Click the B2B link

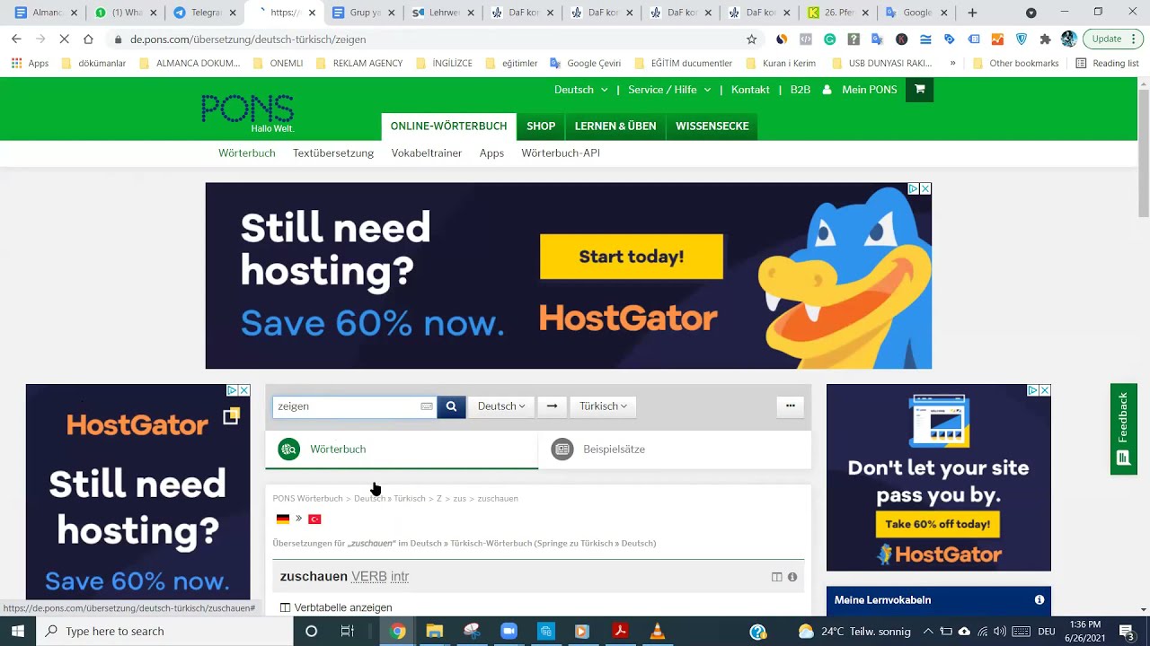click(x=801, y=90)
